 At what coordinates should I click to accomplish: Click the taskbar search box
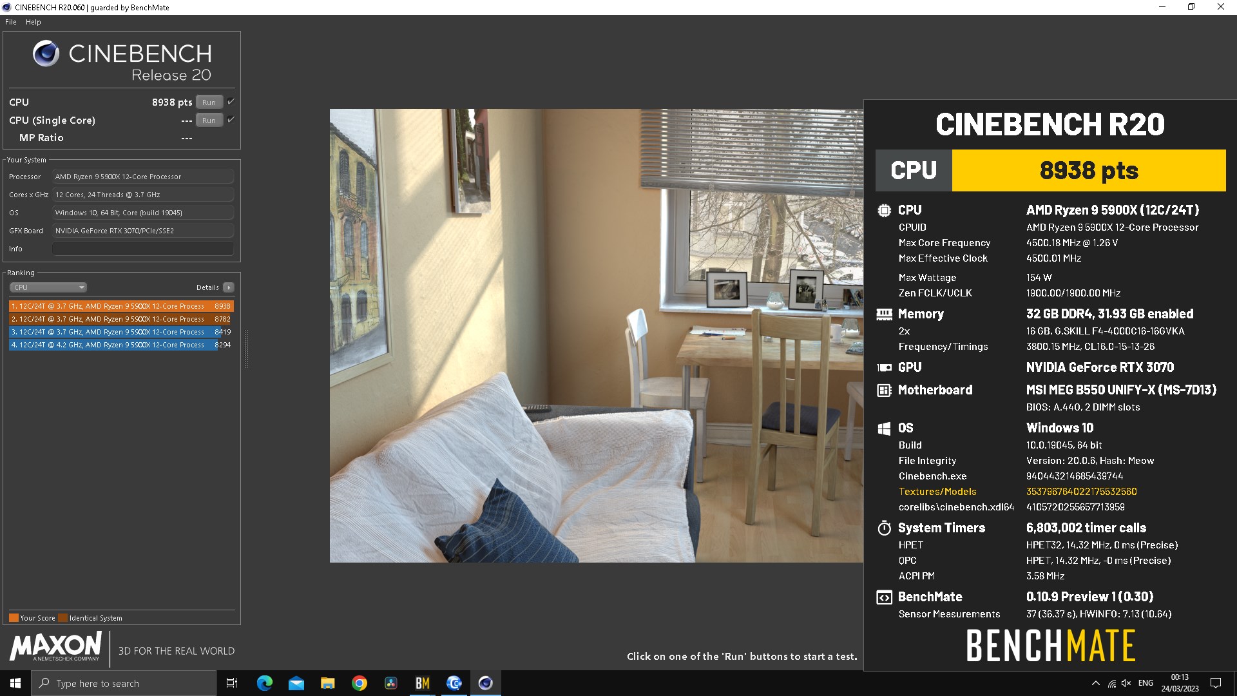(x=124, y=683)
